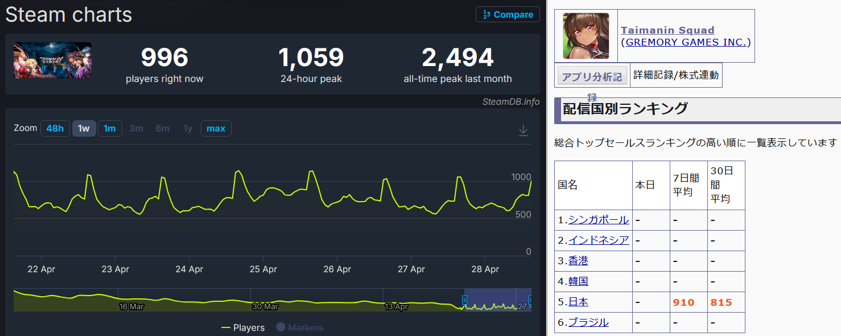Choose the max zoom range
Viewport: 841px width, 336px height.
[x=216, y=129]
